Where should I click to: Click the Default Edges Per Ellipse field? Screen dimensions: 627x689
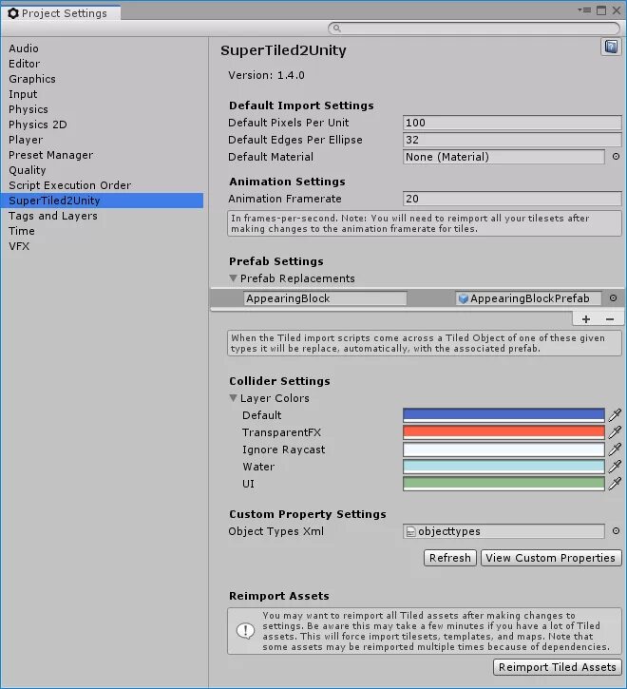click(512, 140)
